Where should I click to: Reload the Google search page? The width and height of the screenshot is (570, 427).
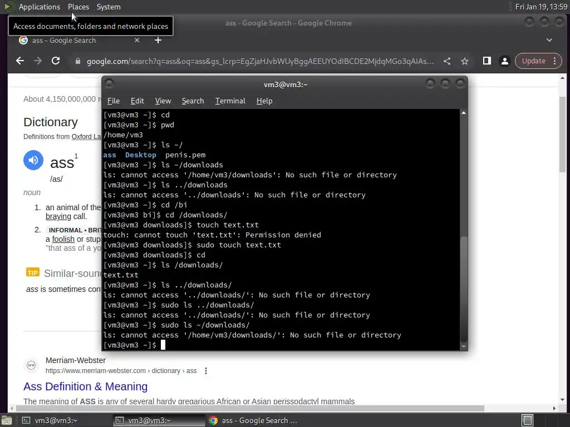pos(56,61)
